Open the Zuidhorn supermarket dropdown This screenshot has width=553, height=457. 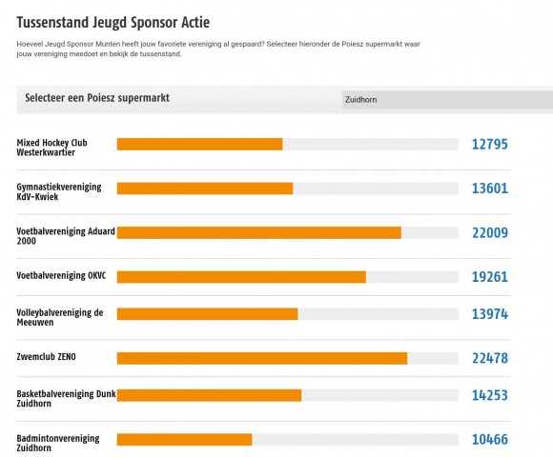[447, 100]
